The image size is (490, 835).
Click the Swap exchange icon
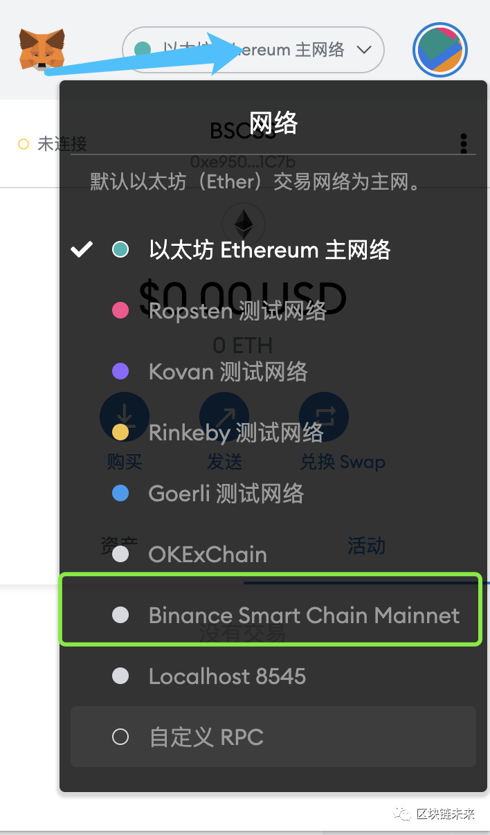click(x=324, y=416)
